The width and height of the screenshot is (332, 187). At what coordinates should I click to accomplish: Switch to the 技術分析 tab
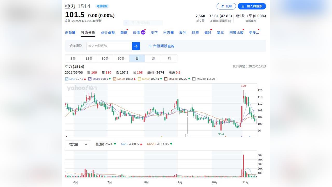[x=88, y=32]
